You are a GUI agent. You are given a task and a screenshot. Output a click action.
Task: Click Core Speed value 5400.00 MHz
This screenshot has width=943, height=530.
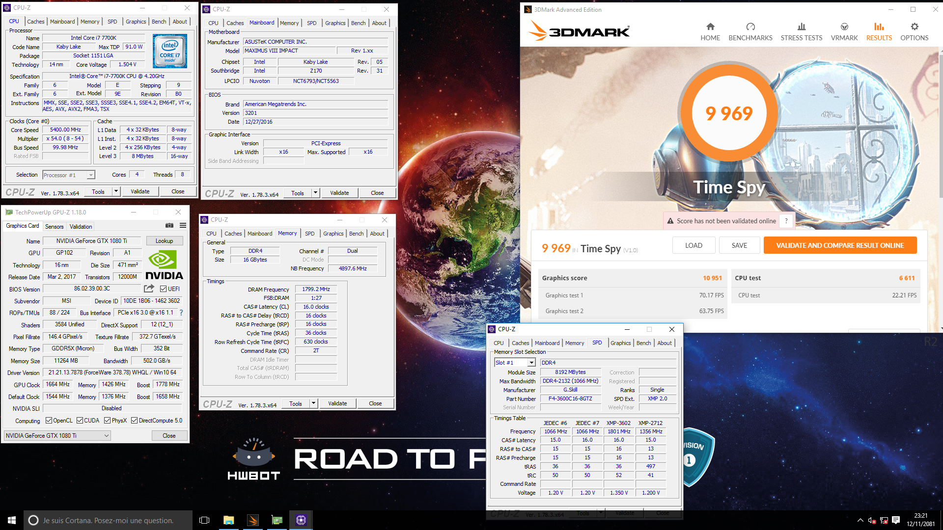(65, 130)
